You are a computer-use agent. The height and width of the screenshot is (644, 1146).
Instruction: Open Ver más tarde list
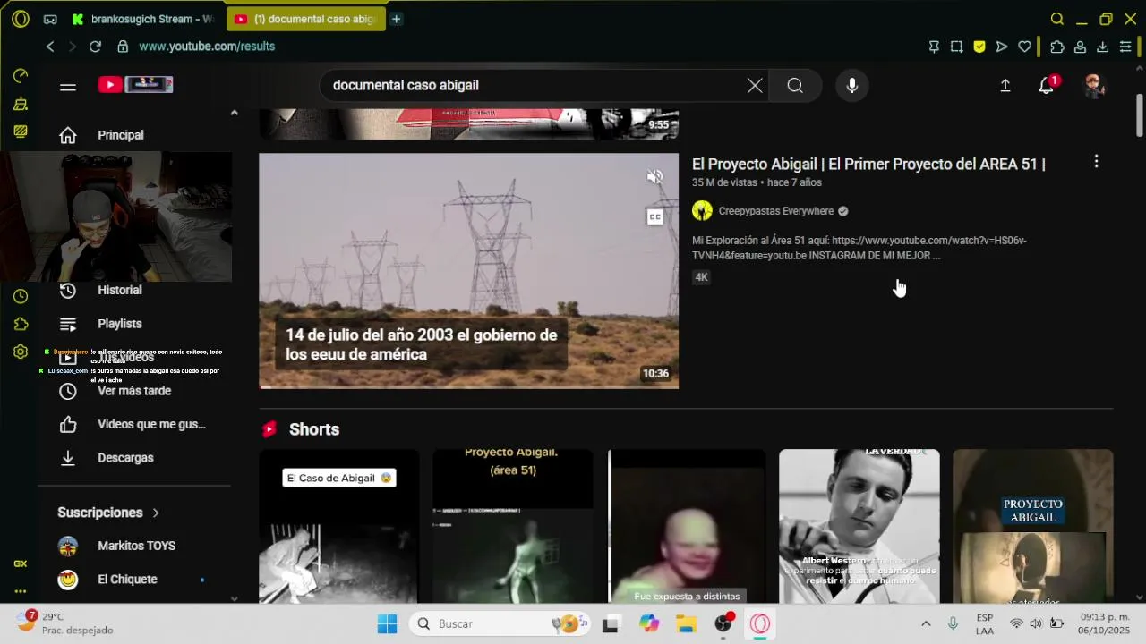134,391
